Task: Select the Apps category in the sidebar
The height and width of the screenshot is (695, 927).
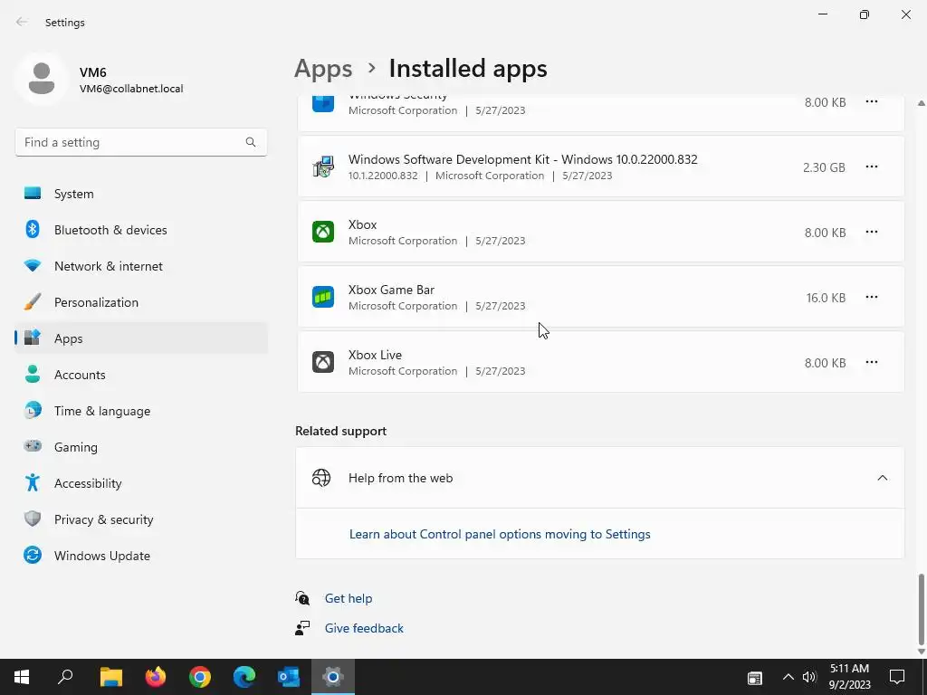Action: pyautogui.click(x=140, y=338)
